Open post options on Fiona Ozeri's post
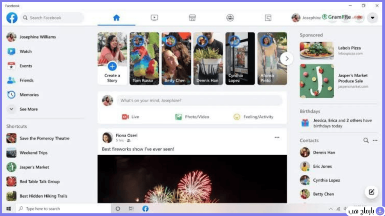 point(277,137)
